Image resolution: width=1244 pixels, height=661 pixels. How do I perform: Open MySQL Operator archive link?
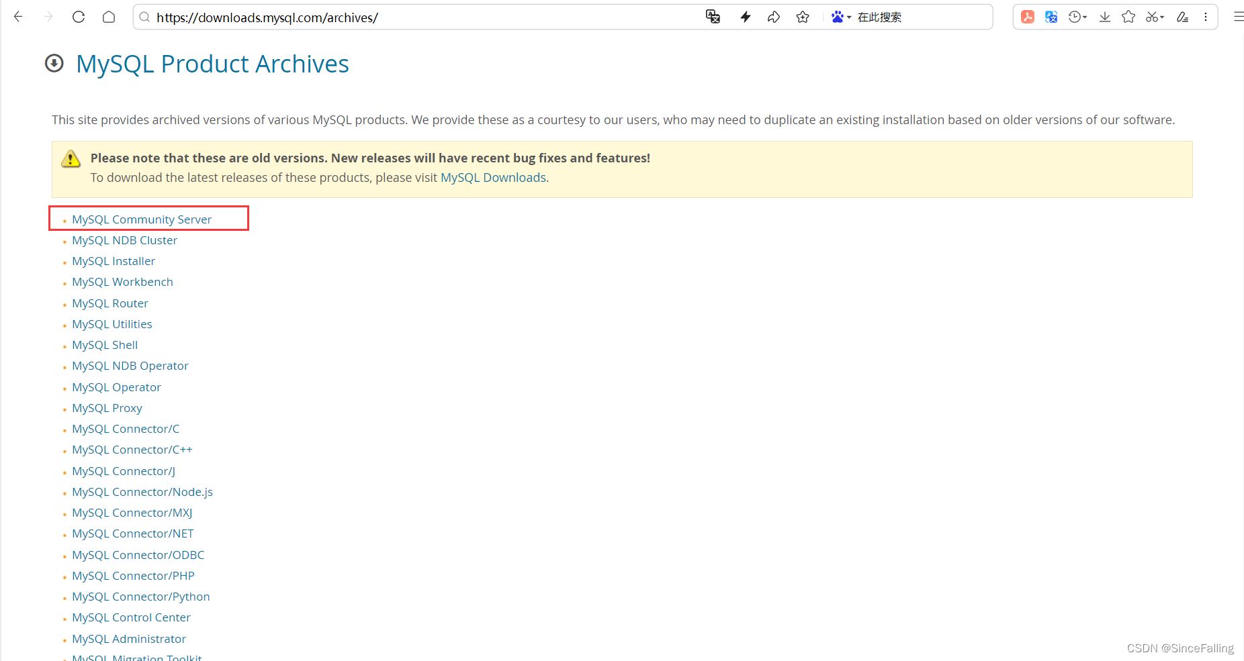(x=116, y=387)
